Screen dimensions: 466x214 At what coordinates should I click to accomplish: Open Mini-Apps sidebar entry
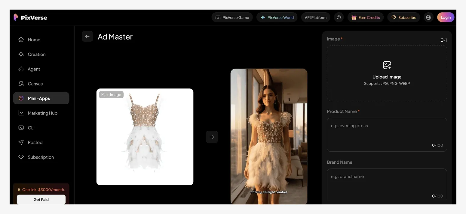point(41,98)
